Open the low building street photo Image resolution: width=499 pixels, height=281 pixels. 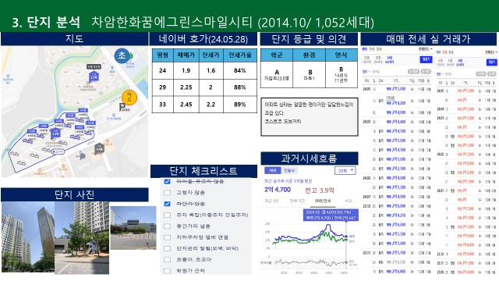pos(133,227)
